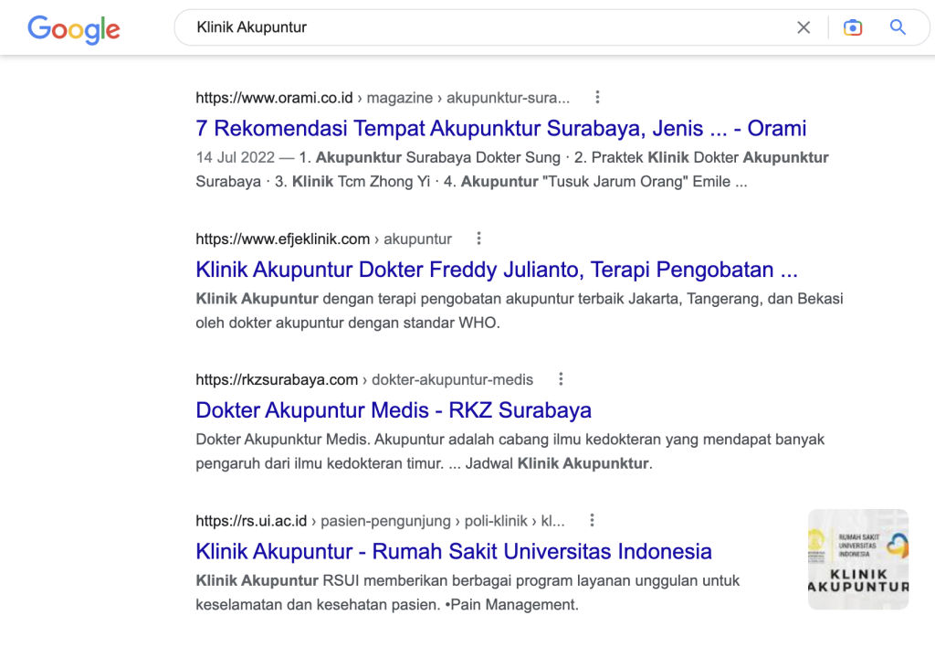
Task: Click the snippet mentioning Jadwal Klinik Akupunktur
Action: click(x=510, y=451)
